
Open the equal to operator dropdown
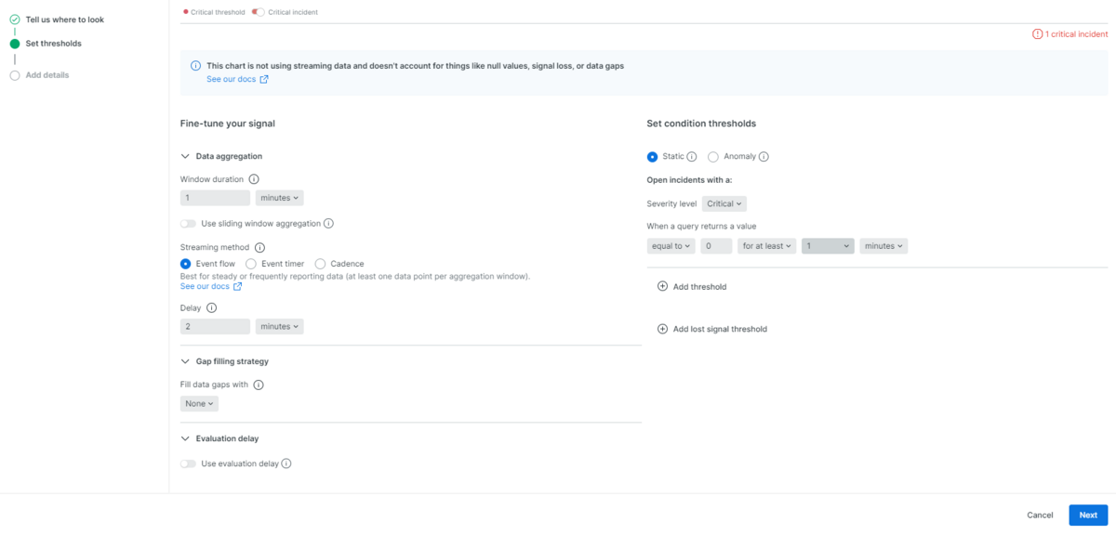click(x=671, y=246)
